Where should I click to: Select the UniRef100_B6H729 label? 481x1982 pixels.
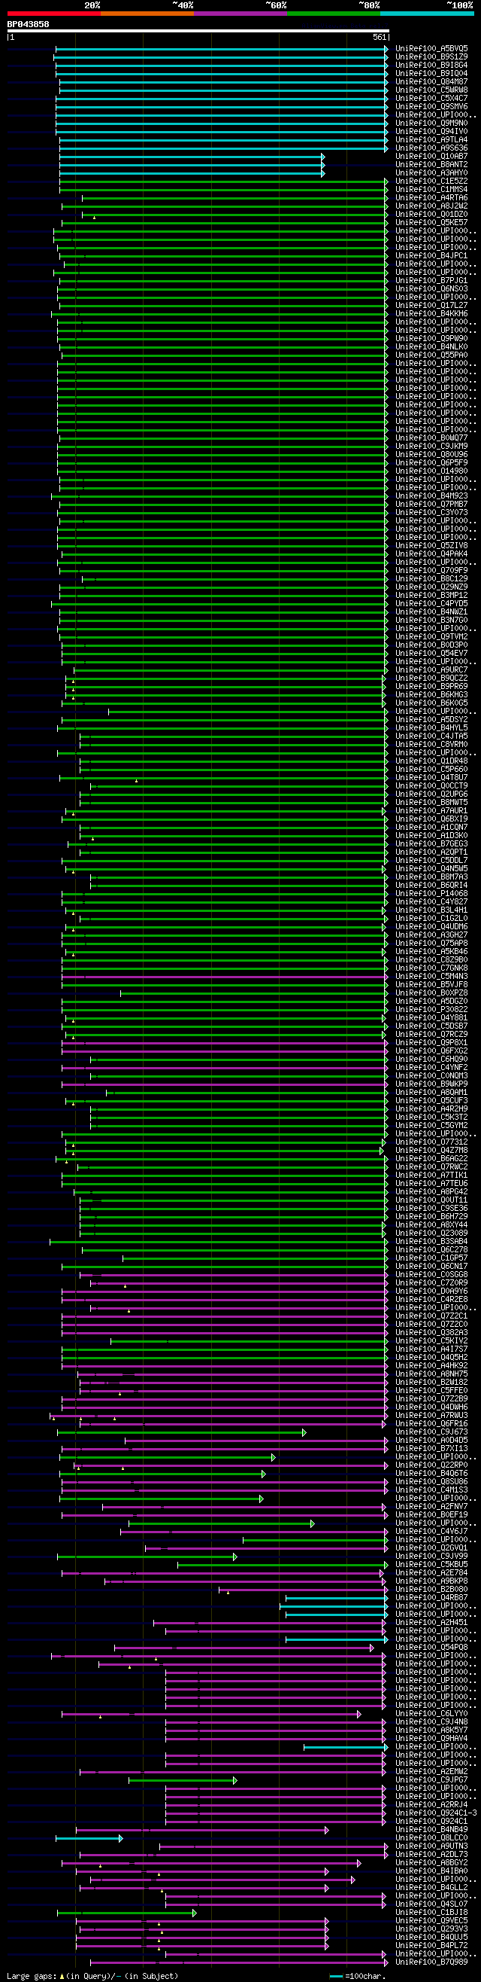432,1216
